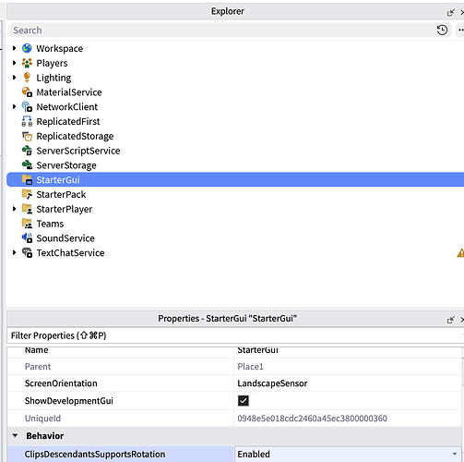Screen dimensions: 464x462
Task: Pop out the Explorer panel
Action: tap(450, 12)
